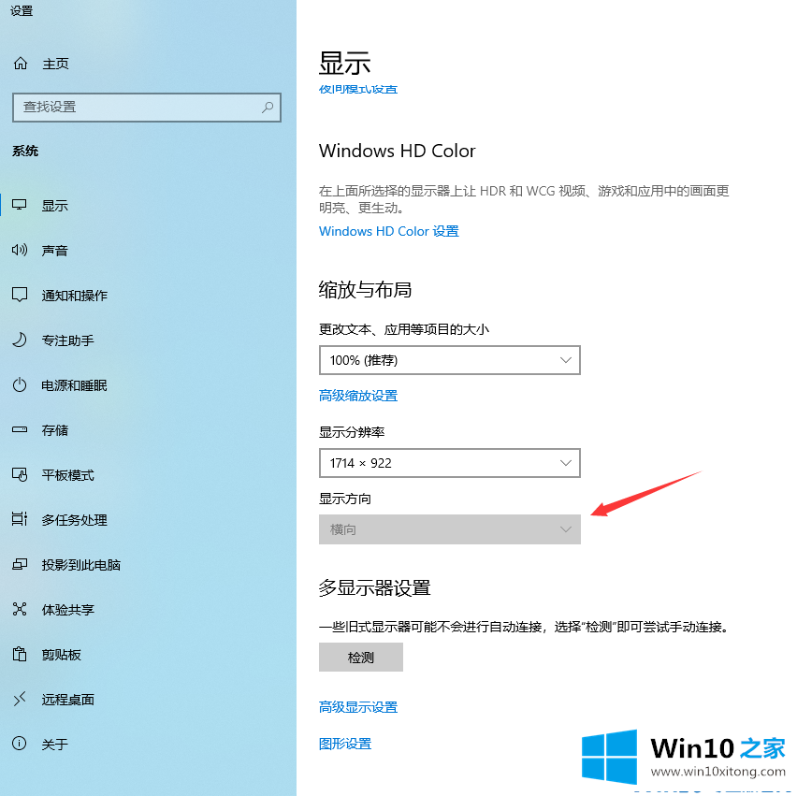This screenshot has height=796, width=797.
Task: Click the orientation dropdown chevron arrow
Action: 566,529
